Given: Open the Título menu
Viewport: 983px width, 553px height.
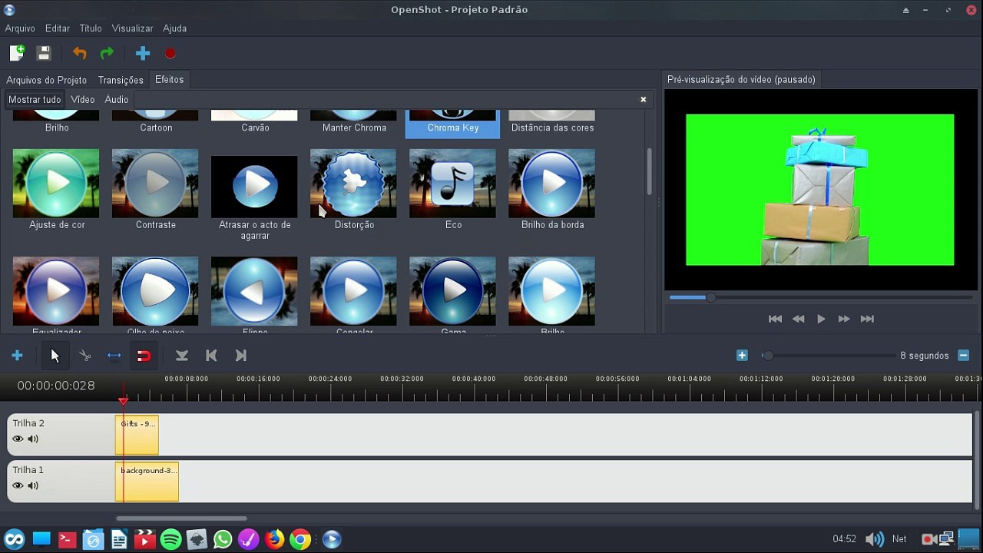Looking at the screenshot, I should click(91, 28).
